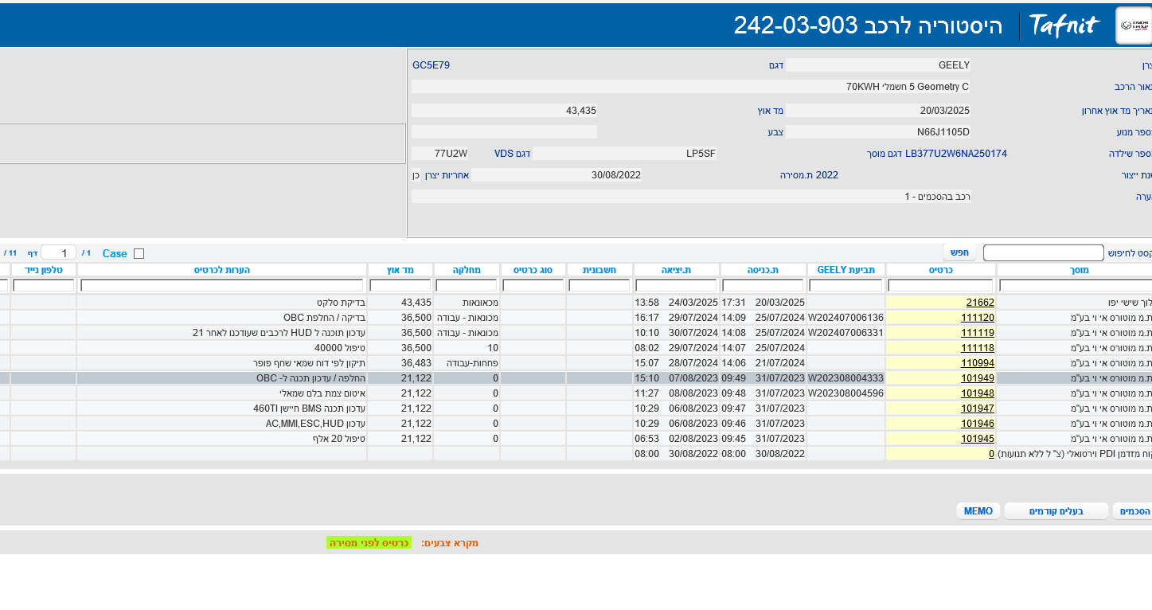This screenshot has width=1152, height=610.
Task: Open the MEMO button
Action: click(x=978, y=511)
